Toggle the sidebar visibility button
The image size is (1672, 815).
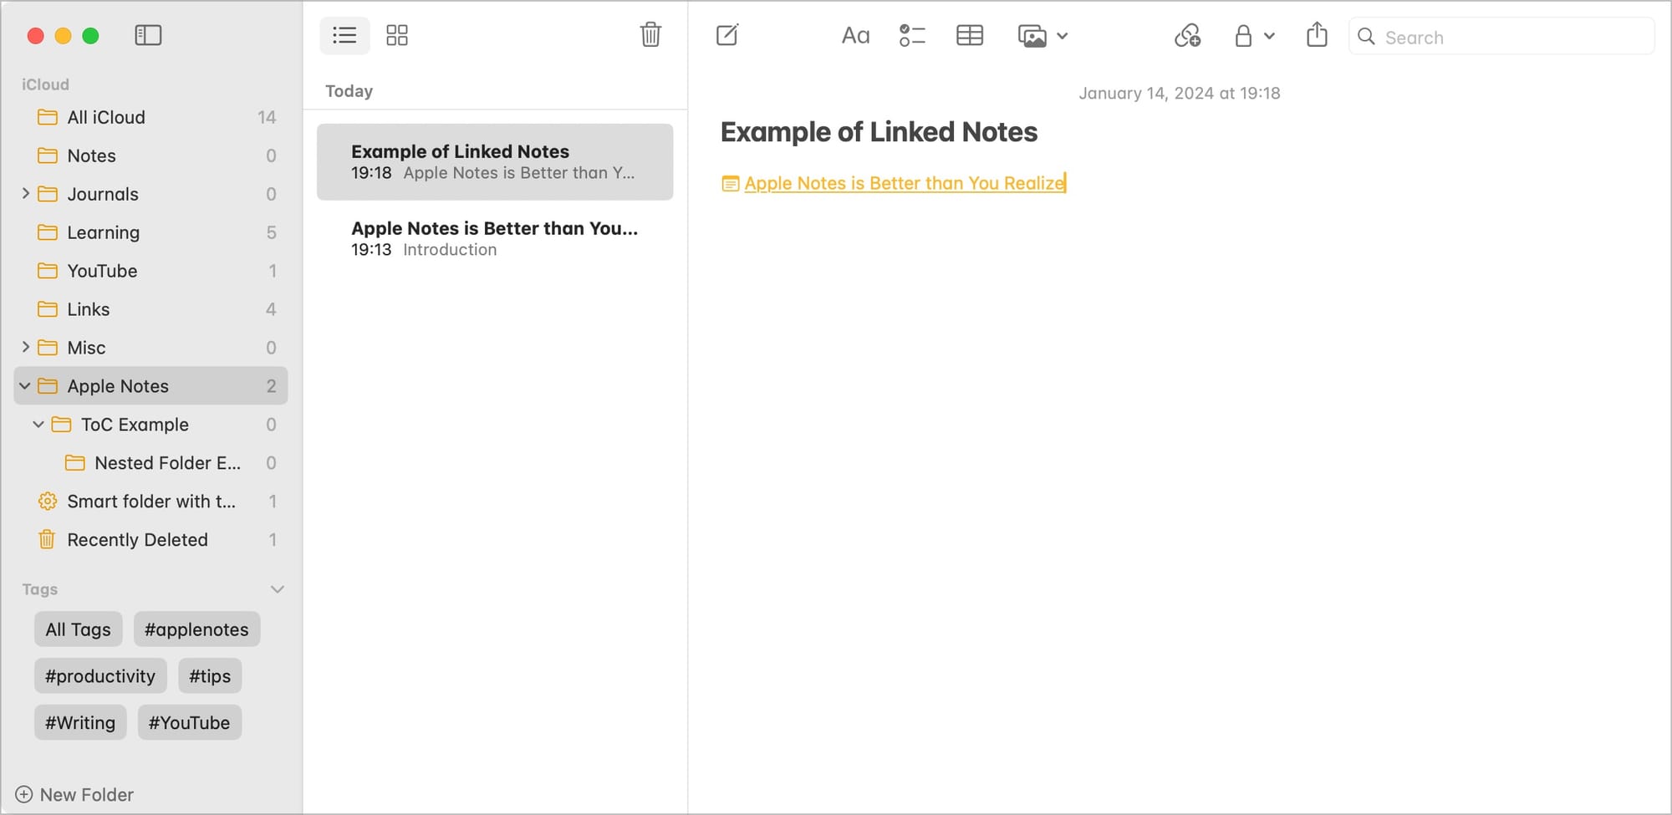pos(148,35)
